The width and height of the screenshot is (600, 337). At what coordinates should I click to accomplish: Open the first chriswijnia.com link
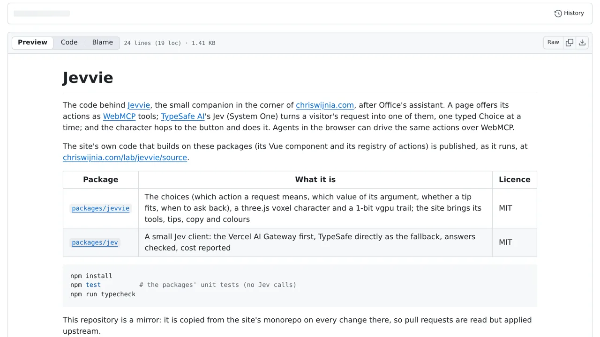325,105
